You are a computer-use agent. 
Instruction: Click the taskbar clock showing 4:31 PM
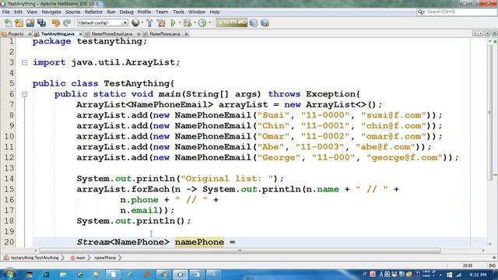pos(478,275)
